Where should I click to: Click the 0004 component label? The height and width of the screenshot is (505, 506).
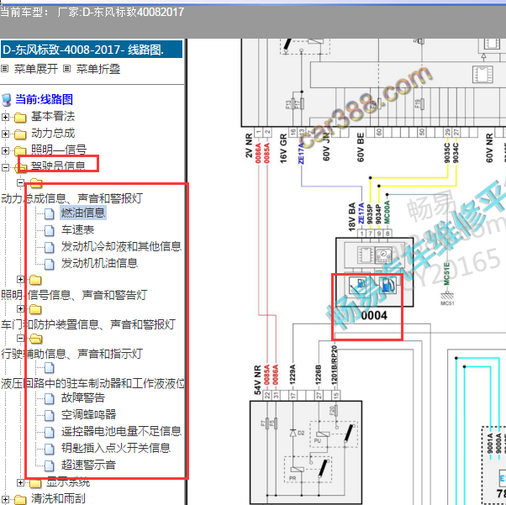pyautogui.click(x=374, y=316)
